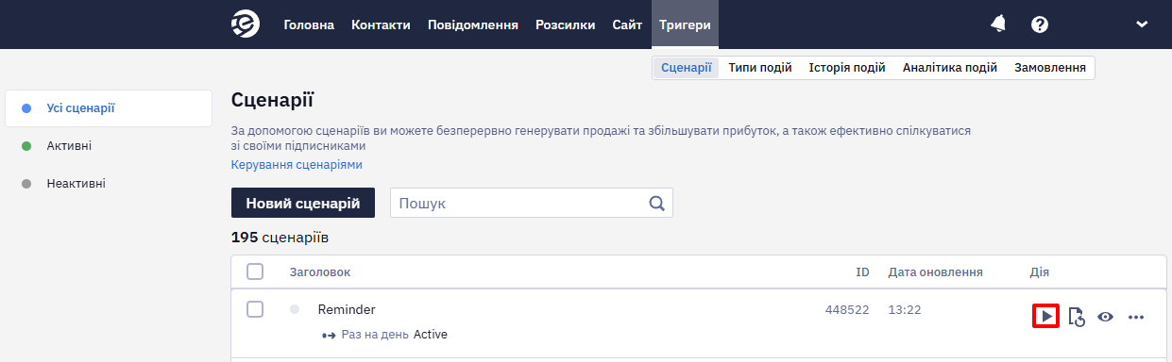1172x362 pixels.
Task: Open Reminder scenario launch history icon
Action: click(x=1076, y=317)
